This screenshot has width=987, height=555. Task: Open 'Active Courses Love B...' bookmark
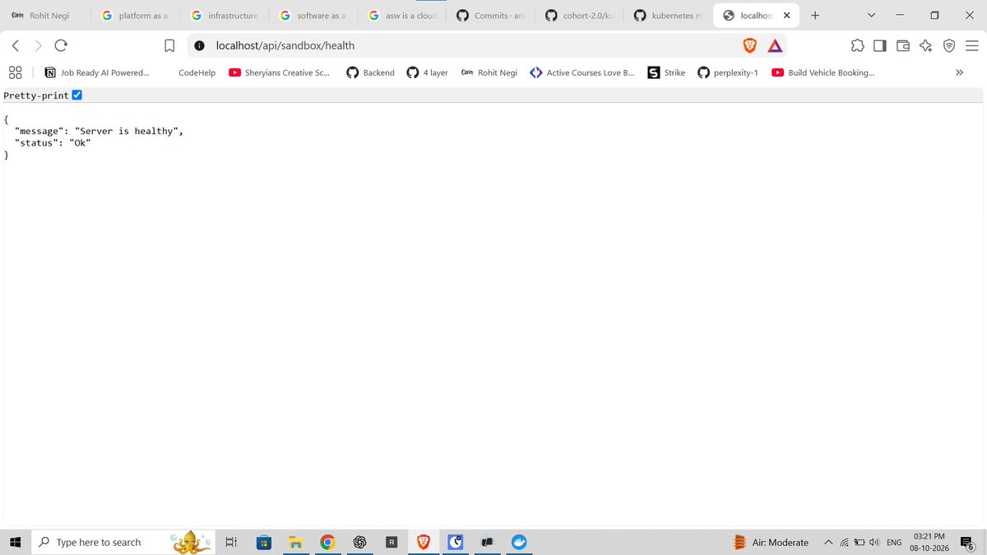pyautogui.click(x=582, y=72)
